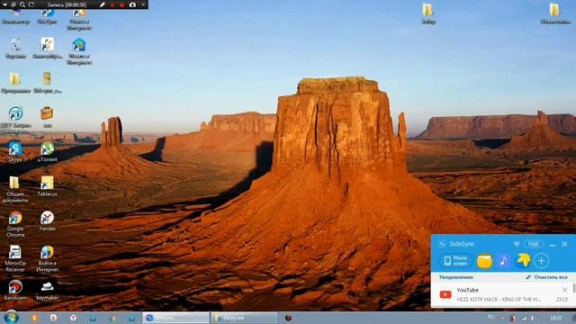
Task: Click the Уведомления notifications header
Action: tap(456, 277)
